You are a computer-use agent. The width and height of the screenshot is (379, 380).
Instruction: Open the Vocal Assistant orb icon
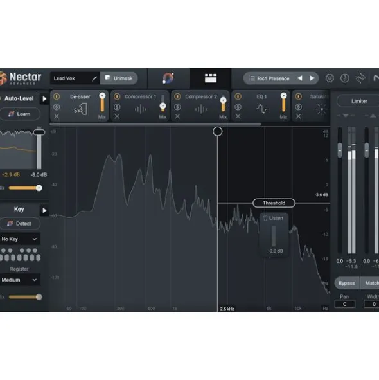click(168, 78)
